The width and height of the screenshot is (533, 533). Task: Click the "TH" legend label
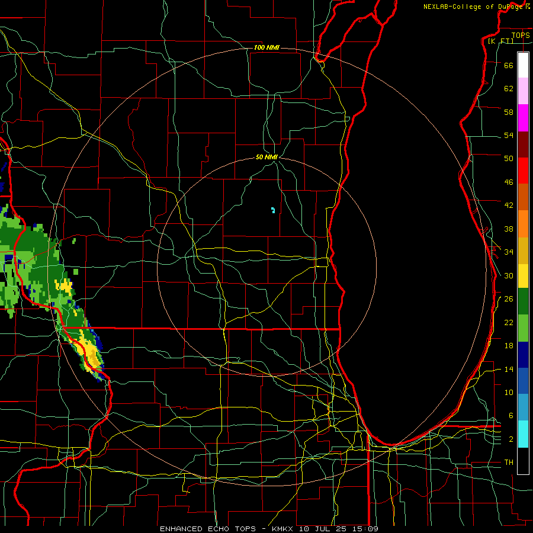tap(509, 463)
